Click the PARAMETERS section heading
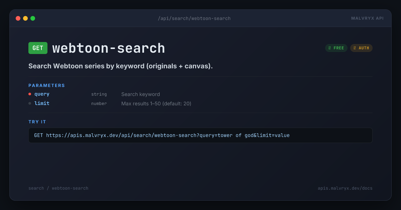The height and width of the screenshot is (210, 401). click(x=47, y=86)
